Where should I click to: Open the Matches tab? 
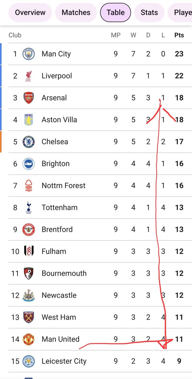click(x=76, y=12)
